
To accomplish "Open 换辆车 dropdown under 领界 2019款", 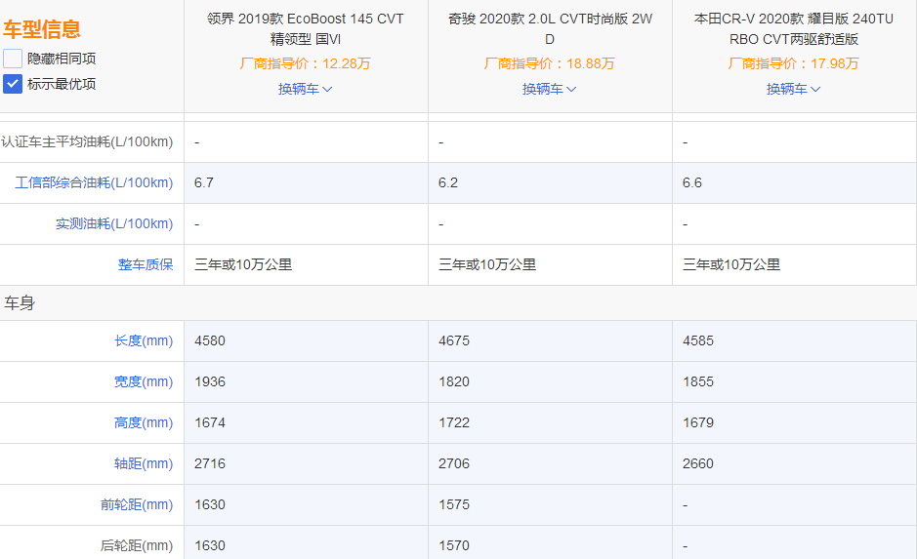I will [306, 89].
